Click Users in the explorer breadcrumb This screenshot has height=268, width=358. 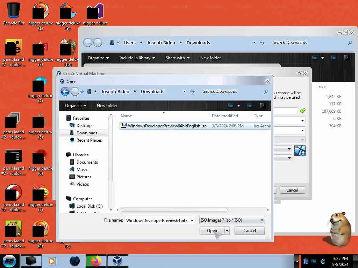130,43
